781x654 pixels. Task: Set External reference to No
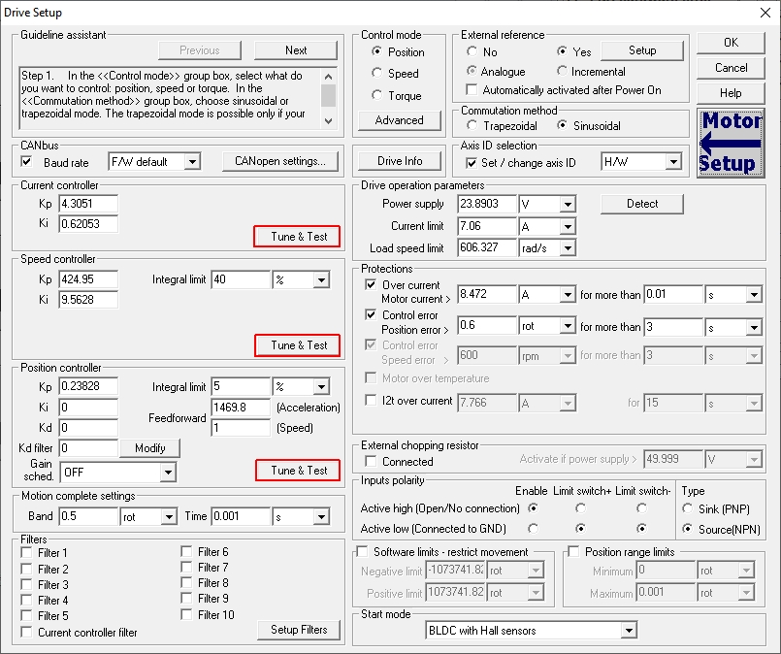[x=472, y=51]
